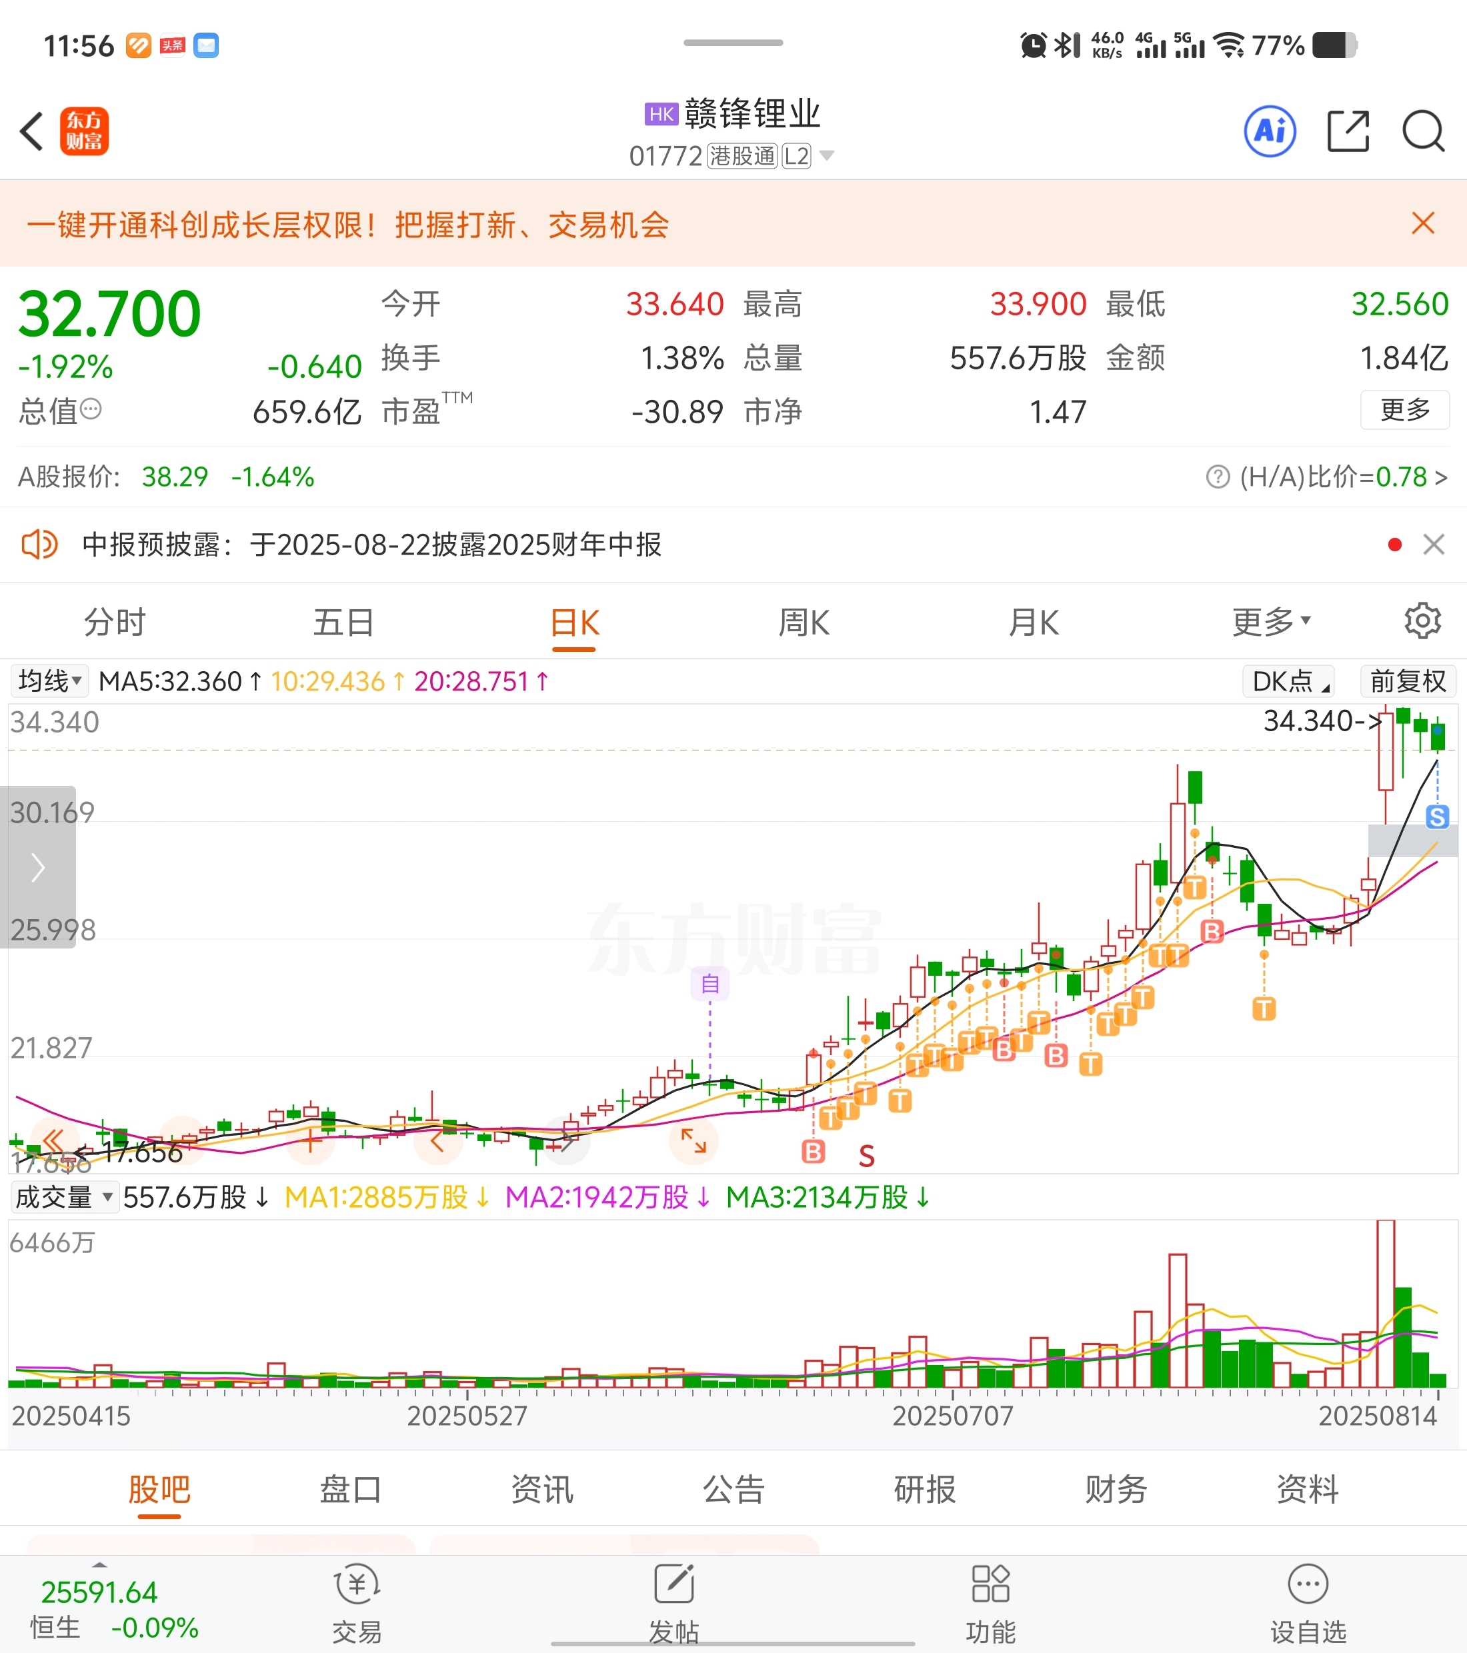Switch to the 五日 tab
The height and width of the screenshot is (1653, 1467).
point(344,622)
